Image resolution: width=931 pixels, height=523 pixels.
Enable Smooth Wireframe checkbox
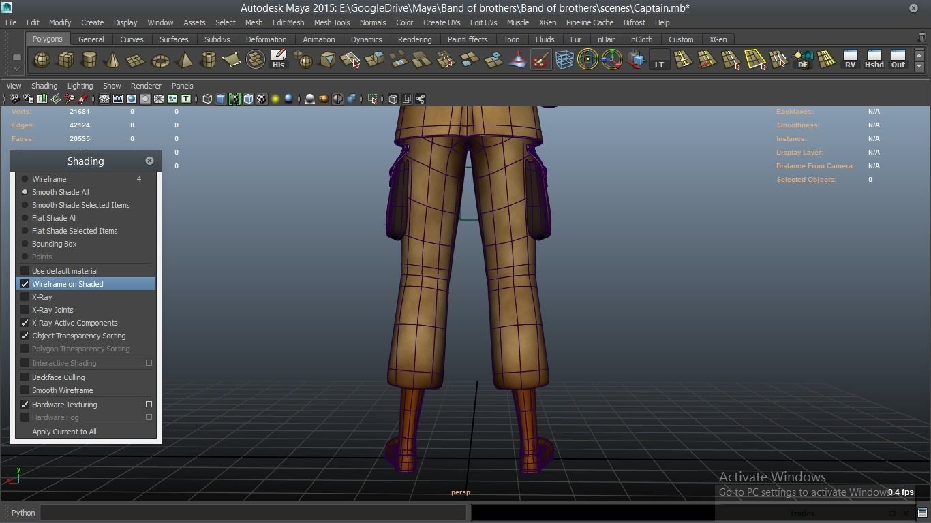(25, 390)
